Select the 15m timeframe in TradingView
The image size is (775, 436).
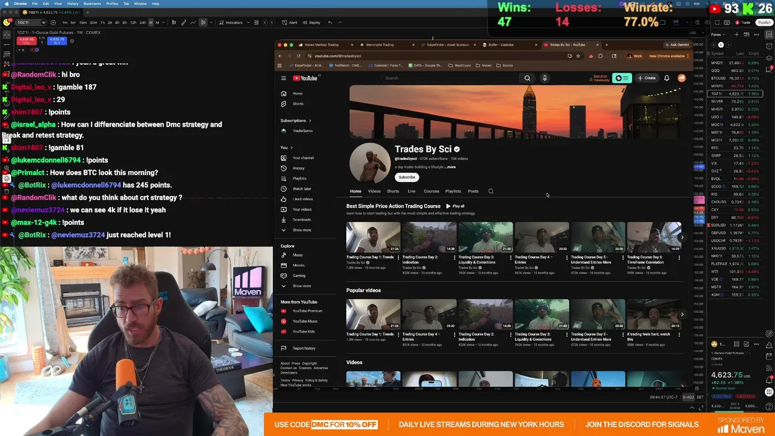(x=84, y=22)
